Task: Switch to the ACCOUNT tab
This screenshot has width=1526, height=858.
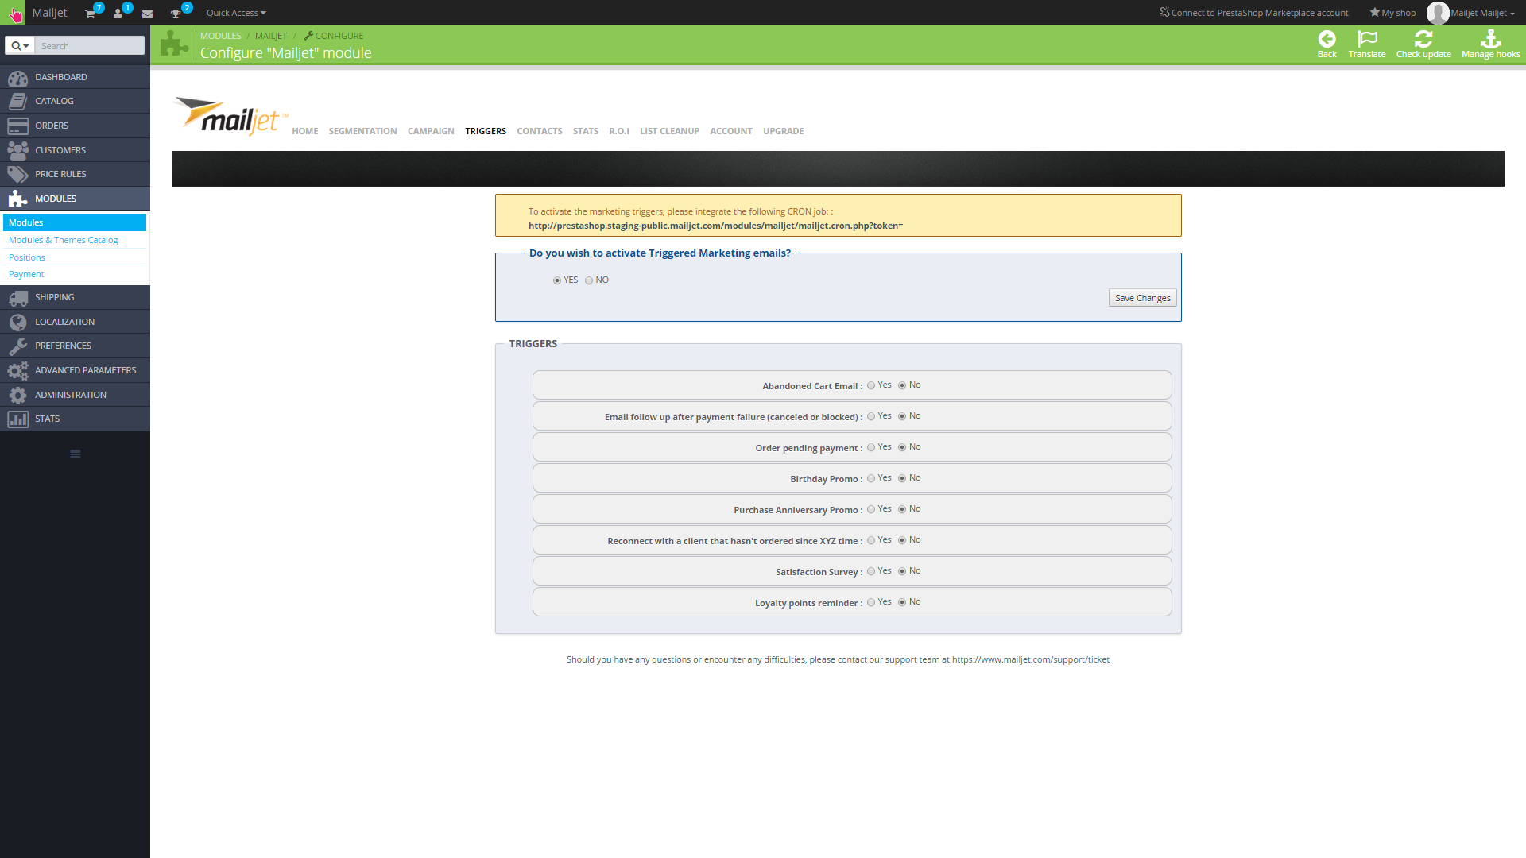Action: (x=731, y=131)
